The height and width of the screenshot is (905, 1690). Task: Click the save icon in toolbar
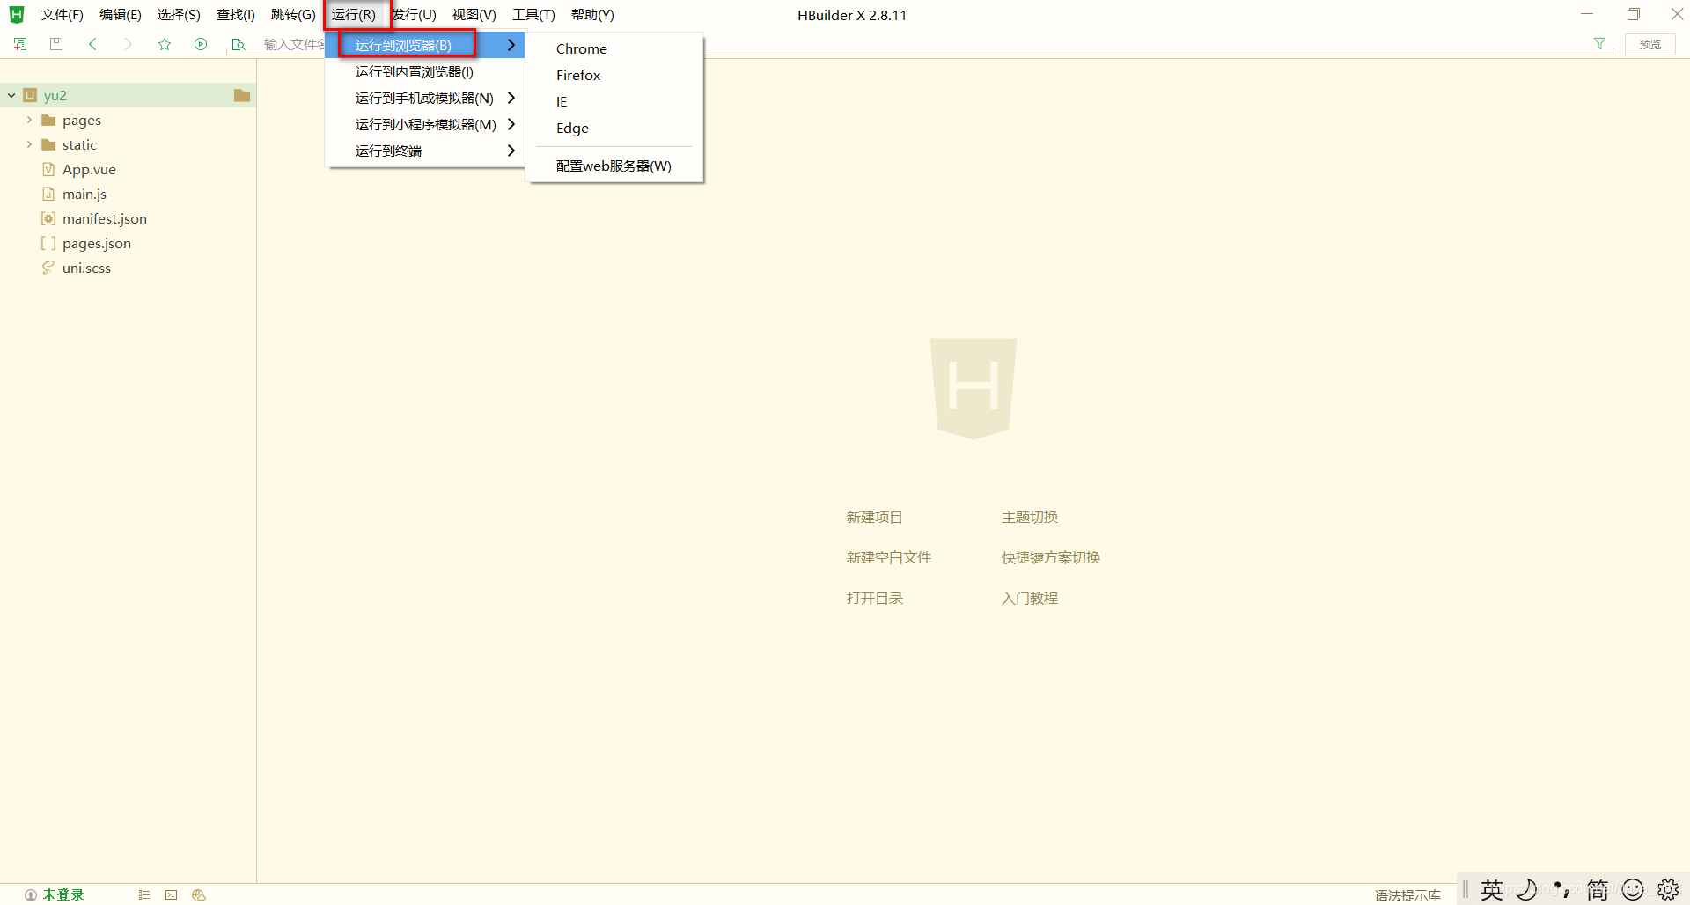coord(55,43)
